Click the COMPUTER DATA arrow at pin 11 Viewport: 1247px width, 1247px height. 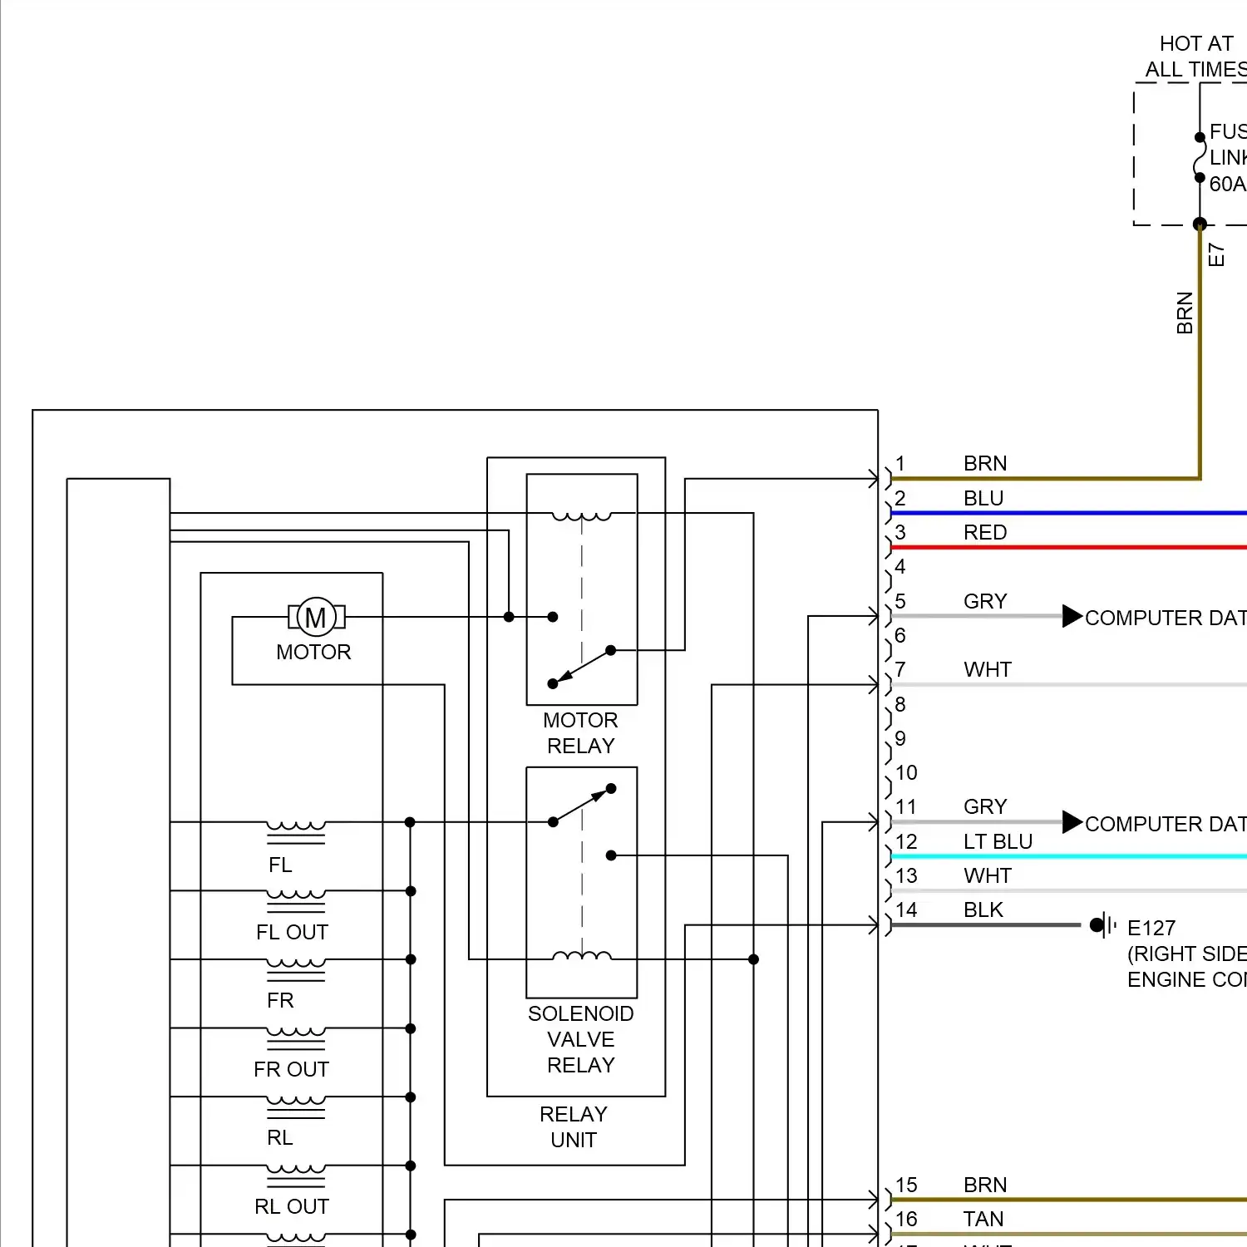[x=1072, y=823]
